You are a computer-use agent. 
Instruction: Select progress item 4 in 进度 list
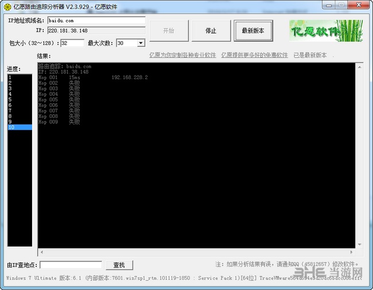pos(20,94)
